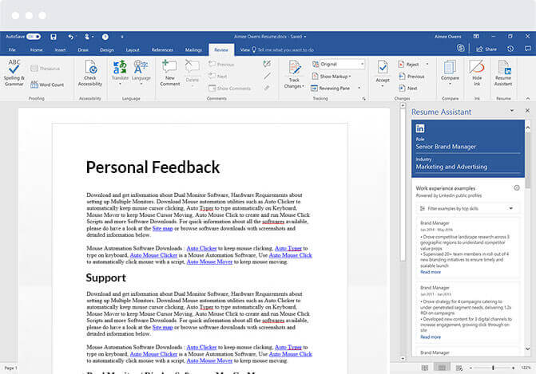Close the Resume Assistant pane

click(x=527, y=111)
